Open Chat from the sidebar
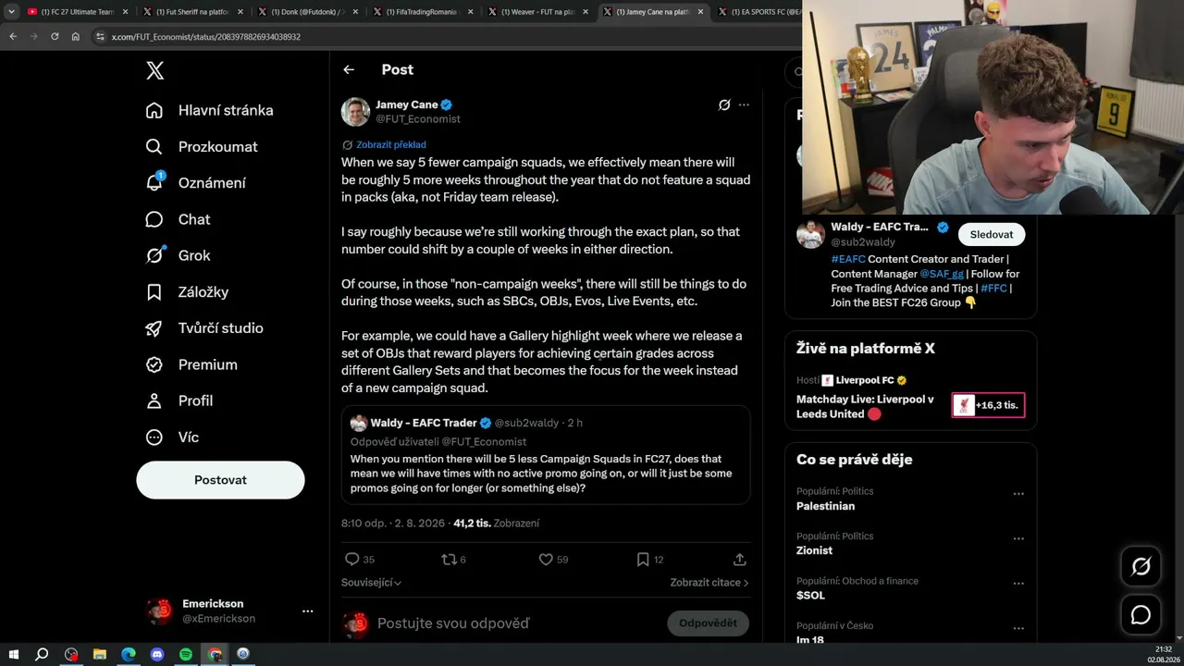The image size is (1184, 666). (178, 219)
